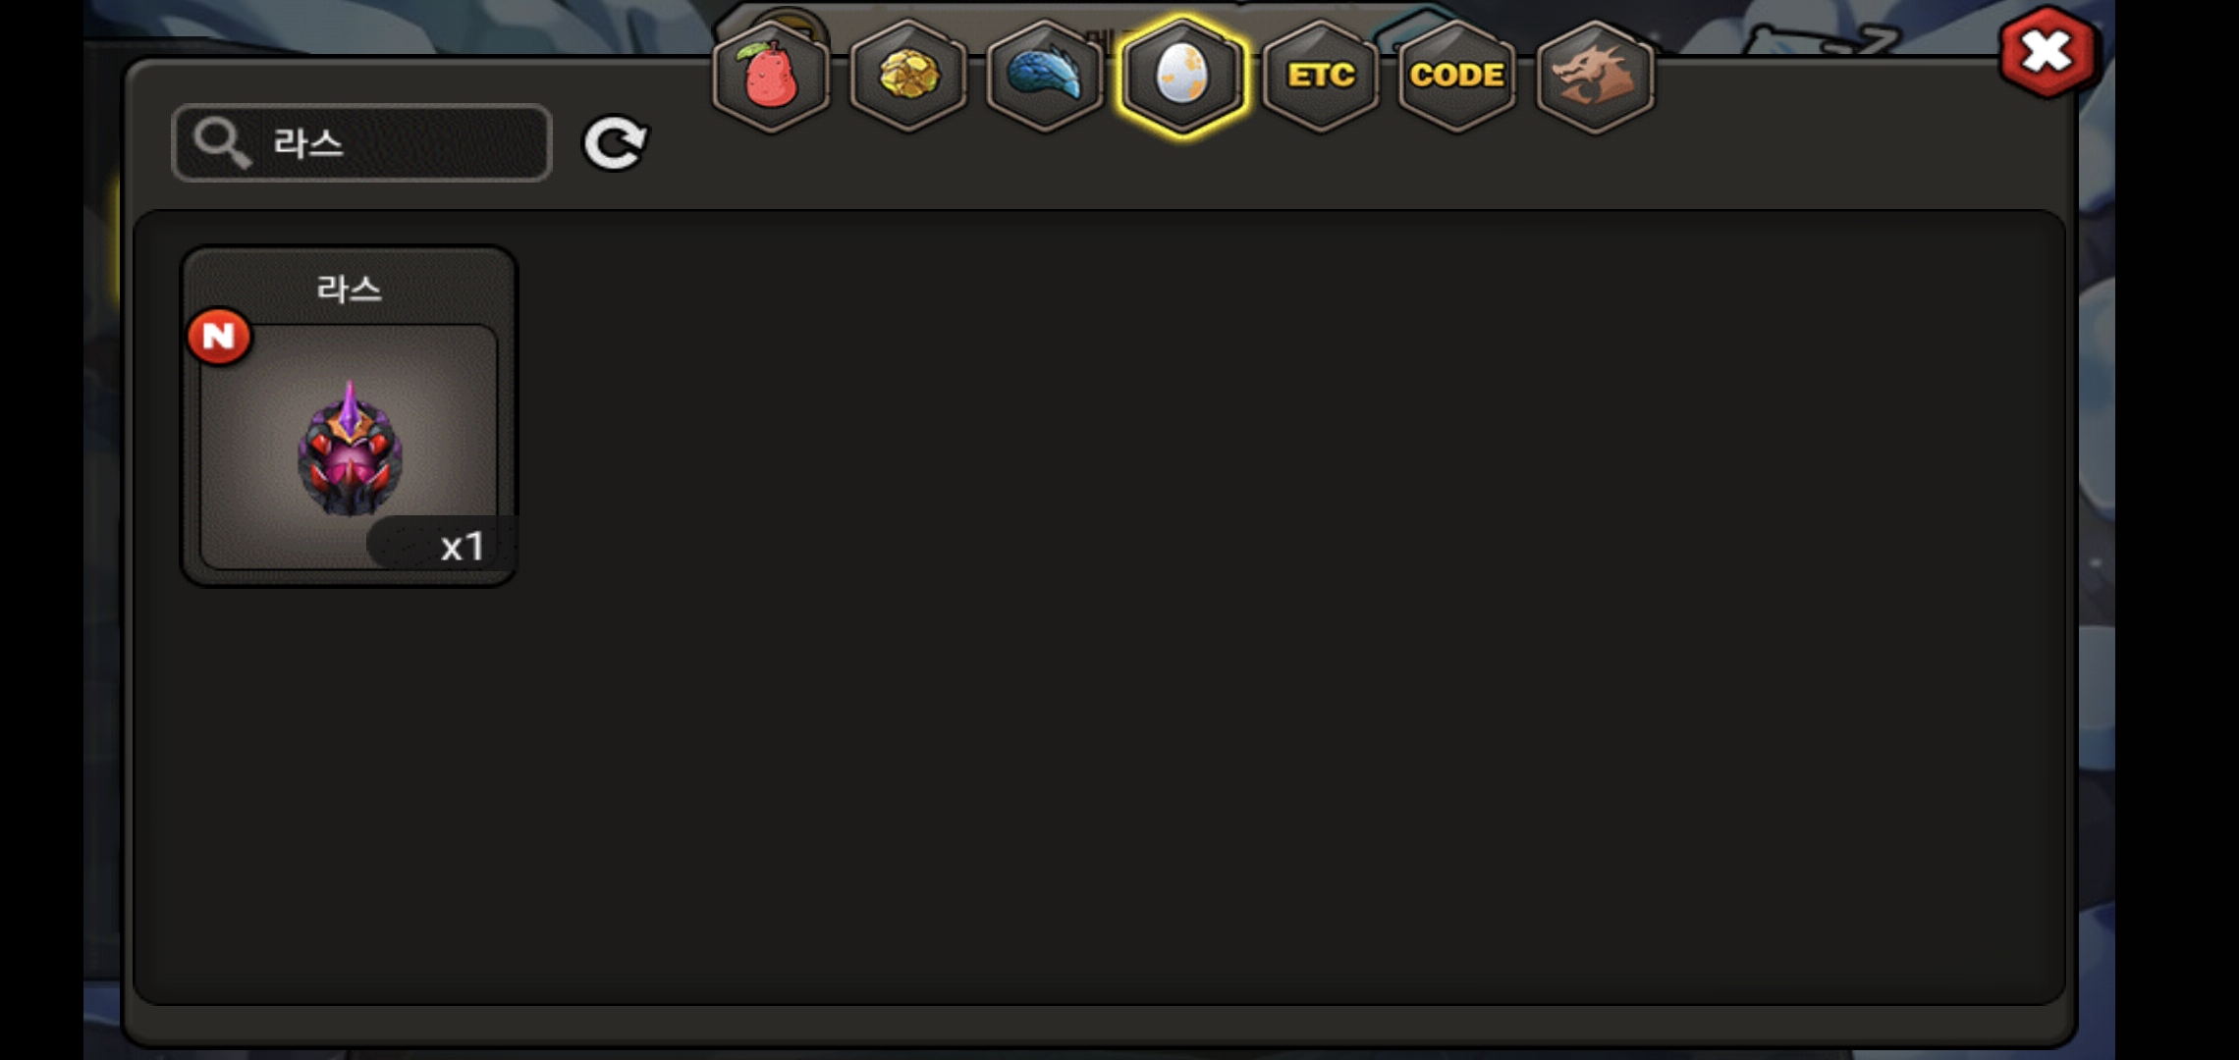Click the ETC yellow text label

(1321, 75)
